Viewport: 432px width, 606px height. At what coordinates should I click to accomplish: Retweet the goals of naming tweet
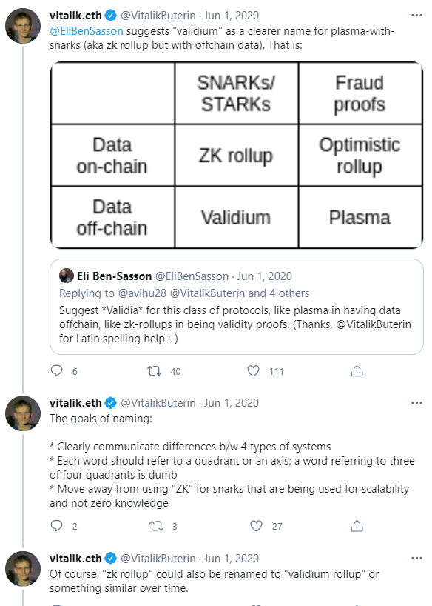click(156, 525)
